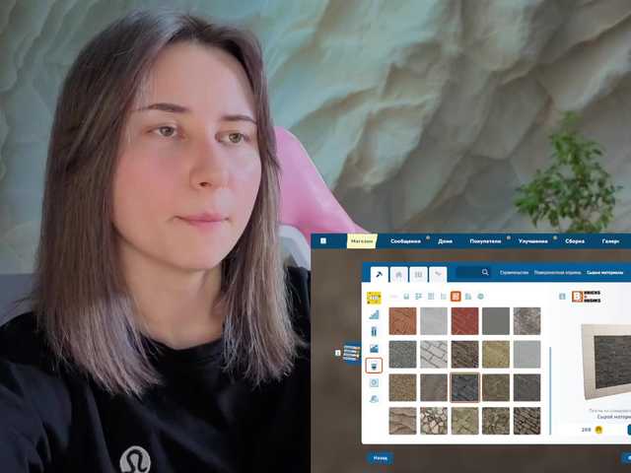The height and width of the screenshot is (473, 631).
Task: Select the house tab in shop panel
Action: coord(398,274)
